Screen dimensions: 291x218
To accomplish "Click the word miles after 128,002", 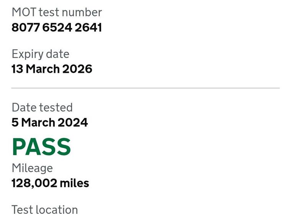I will [74, 183].
